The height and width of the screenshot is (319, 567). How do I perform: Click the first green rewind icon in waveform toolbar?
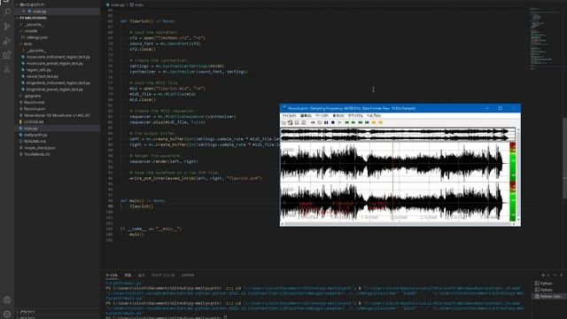pyautogui.click(x=346, y=122)
